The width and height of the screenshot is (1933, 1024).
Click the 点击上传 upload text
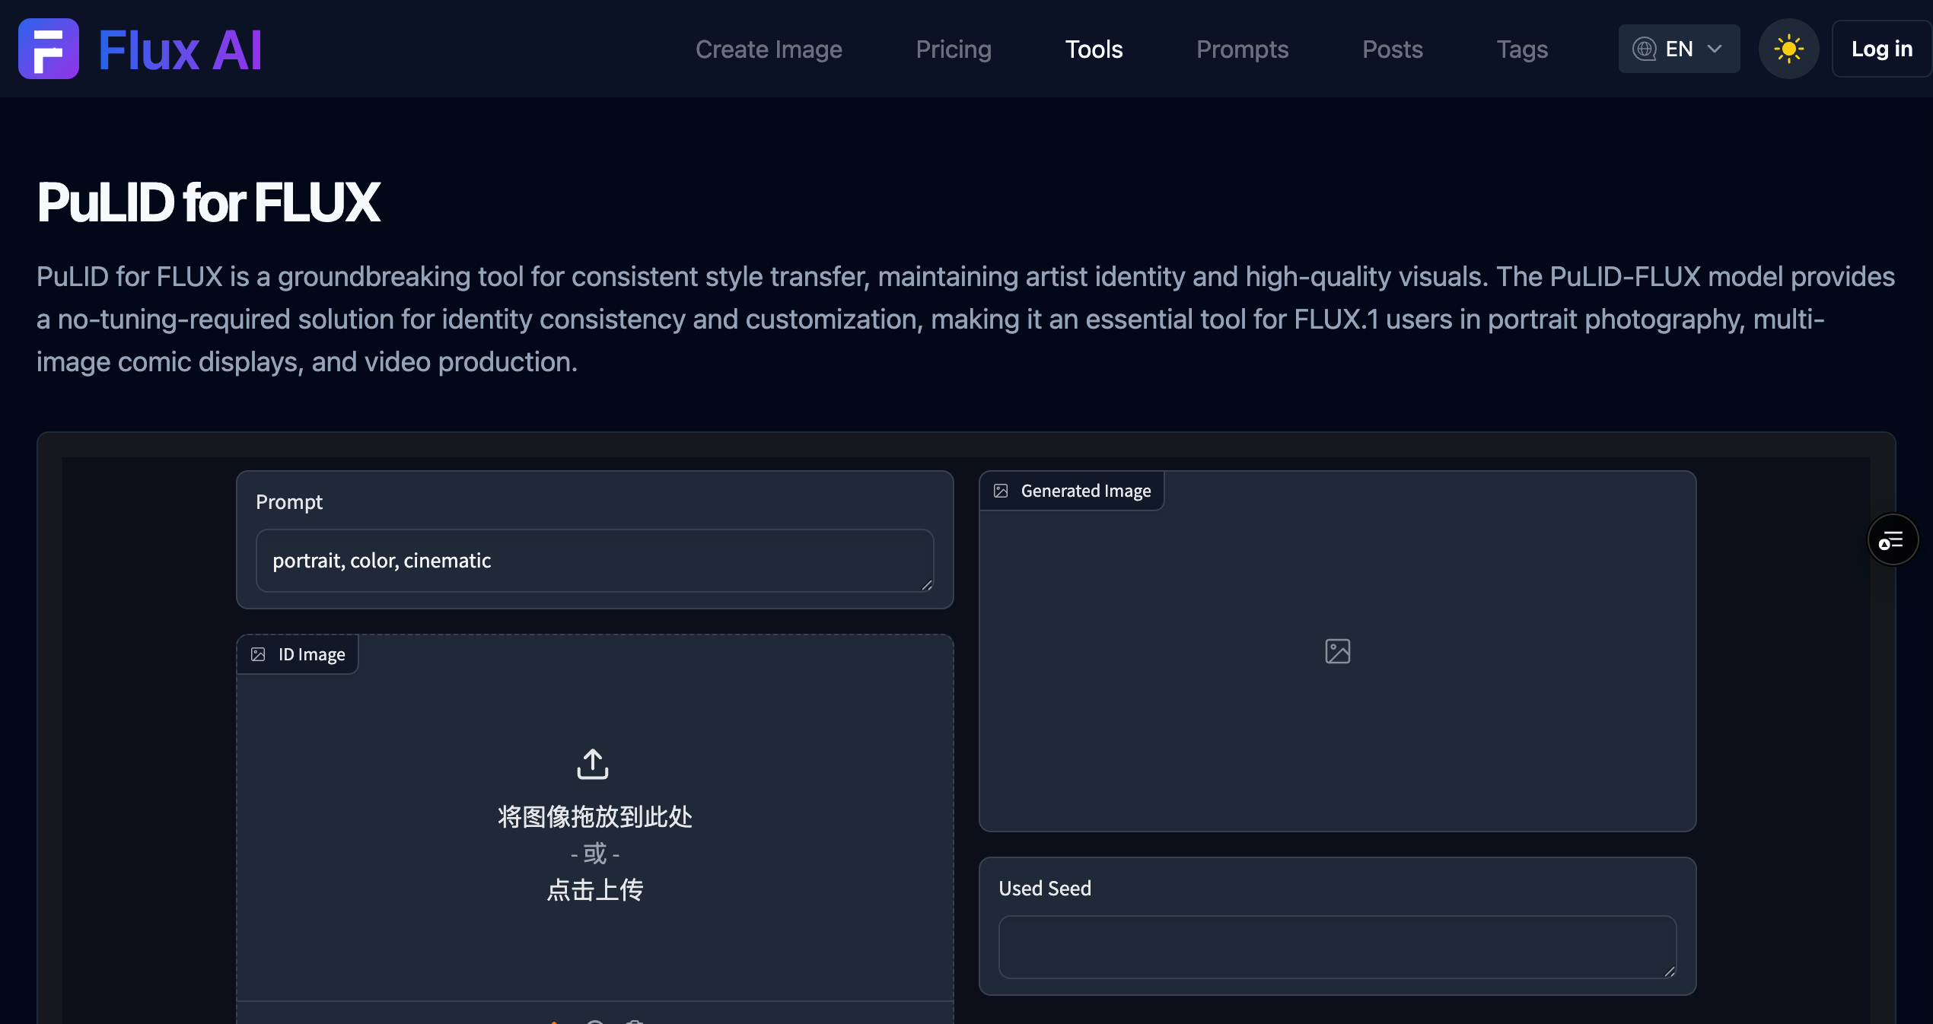point(595,889)
